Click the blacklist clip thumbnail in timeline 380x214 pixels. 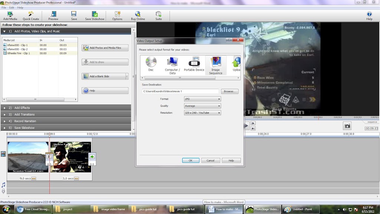pos(71,157)
